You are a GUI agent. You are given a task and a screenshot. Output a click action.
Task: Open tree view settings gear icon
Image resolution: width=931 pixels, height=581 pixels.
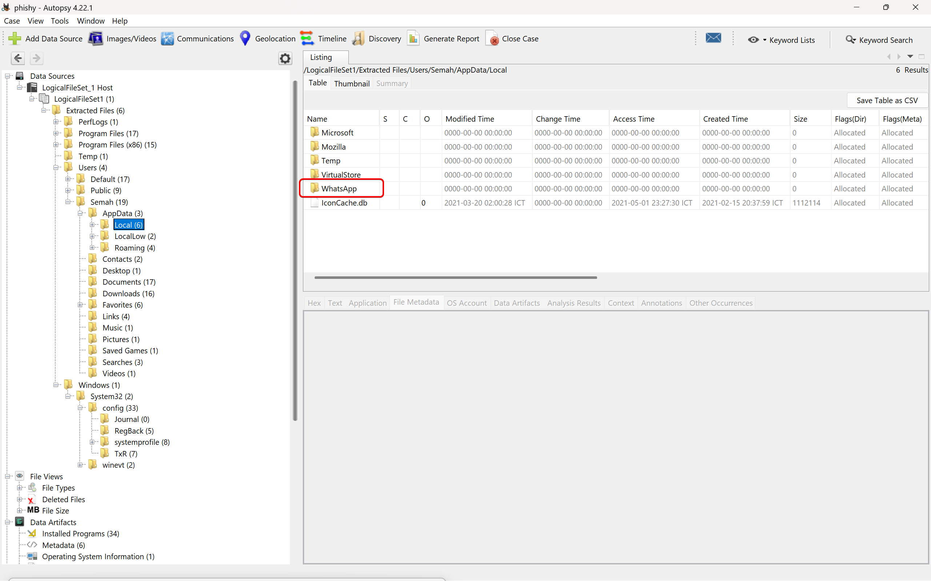pos(285,58)
